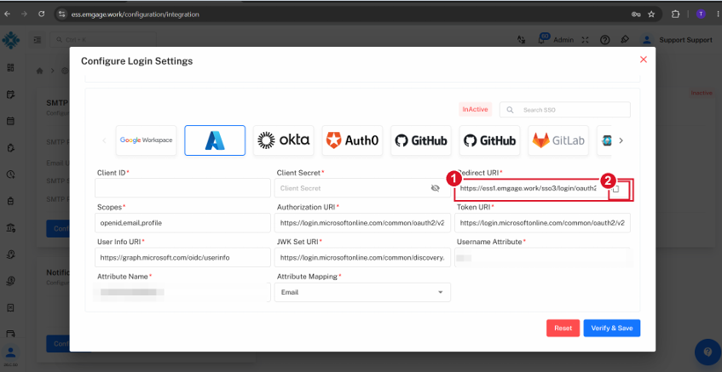Edit the JWK Set URI field
The height and width of the screenshot is (372, 722).
tap(362, 257)
